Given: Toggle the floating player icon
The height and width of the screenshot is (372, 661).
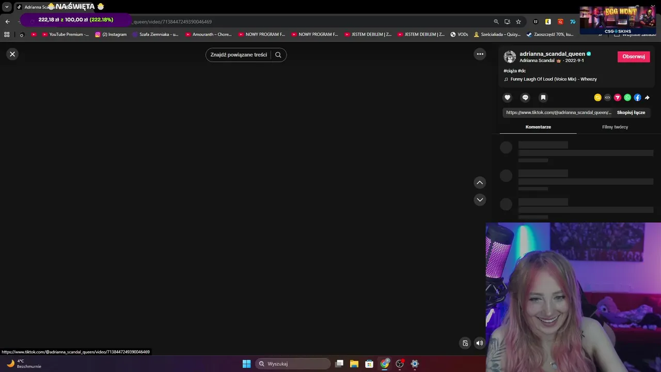Looking at the screenshot, I should pyautogui.click(x=465, y=343).
